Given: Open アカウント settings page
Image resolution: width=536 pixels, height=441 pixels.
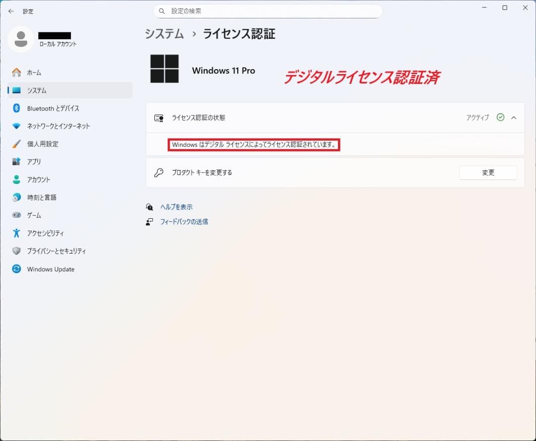Looking at the screenshot, I should coord(70,179).
